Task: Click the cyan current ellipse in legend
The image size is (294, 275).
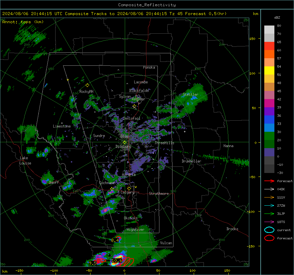Action: 269,230
